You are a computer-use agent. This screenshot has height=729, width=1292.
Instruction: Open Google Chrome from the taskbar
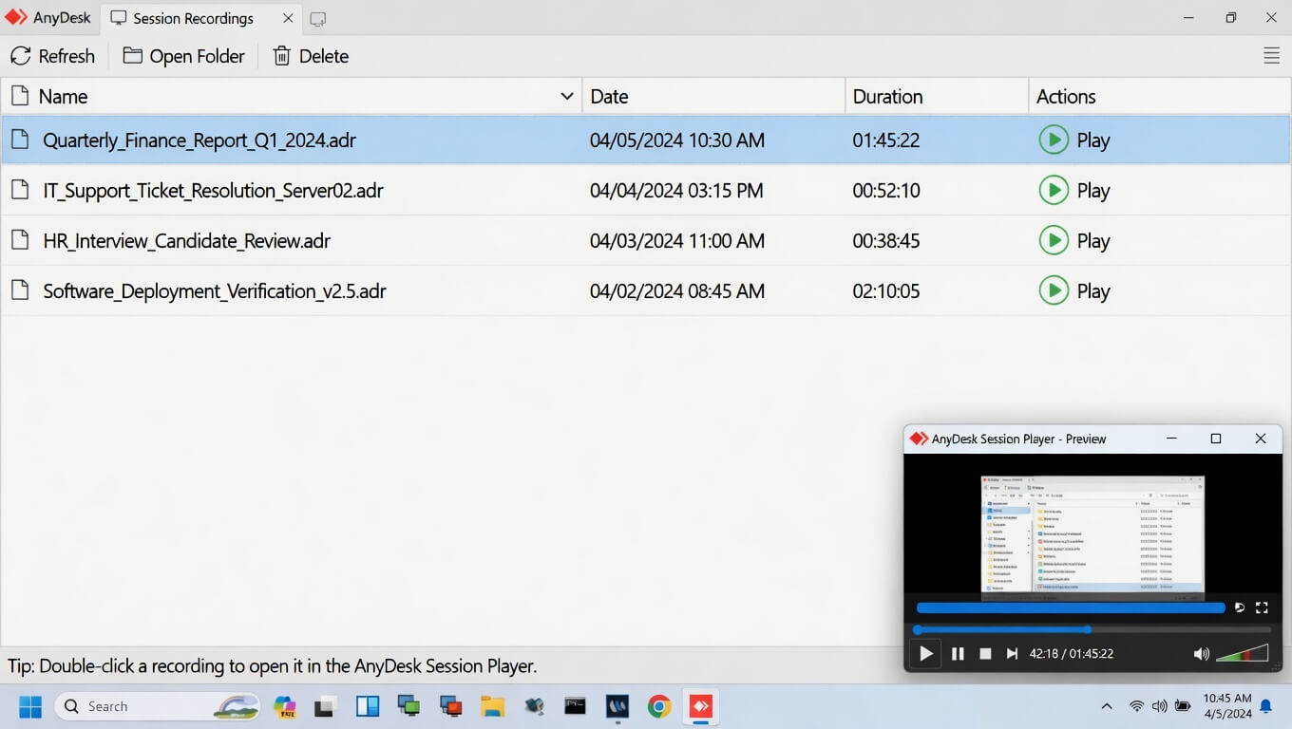(659, 706)
